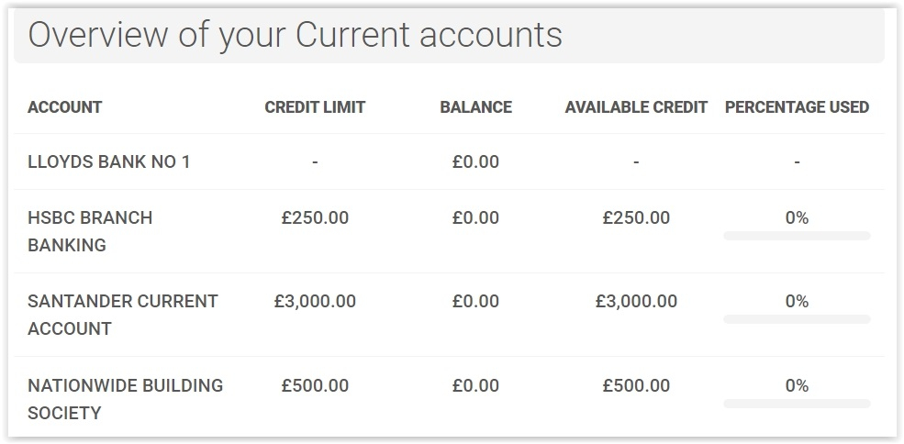Click the AVAILABLE CREDIT column header
The image size is (904, 444).
[636, 107]
